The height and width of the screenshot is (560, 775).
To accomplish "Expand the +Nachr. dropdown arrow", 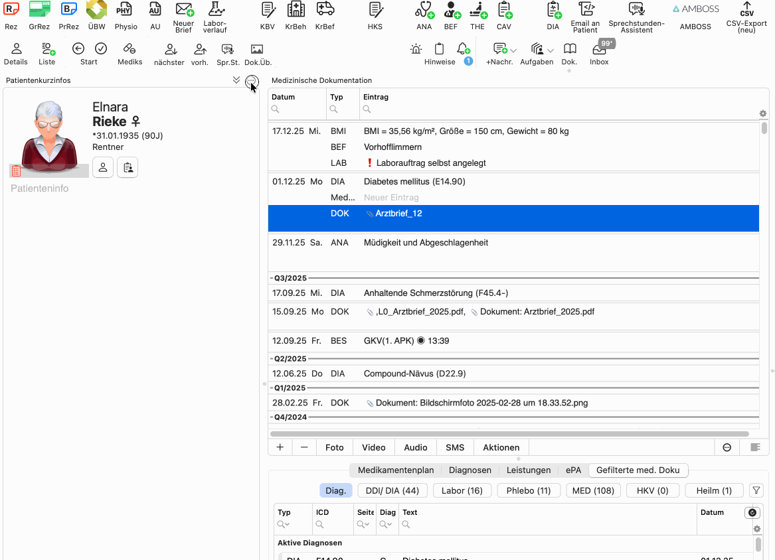I will click(x=513, y=50).
